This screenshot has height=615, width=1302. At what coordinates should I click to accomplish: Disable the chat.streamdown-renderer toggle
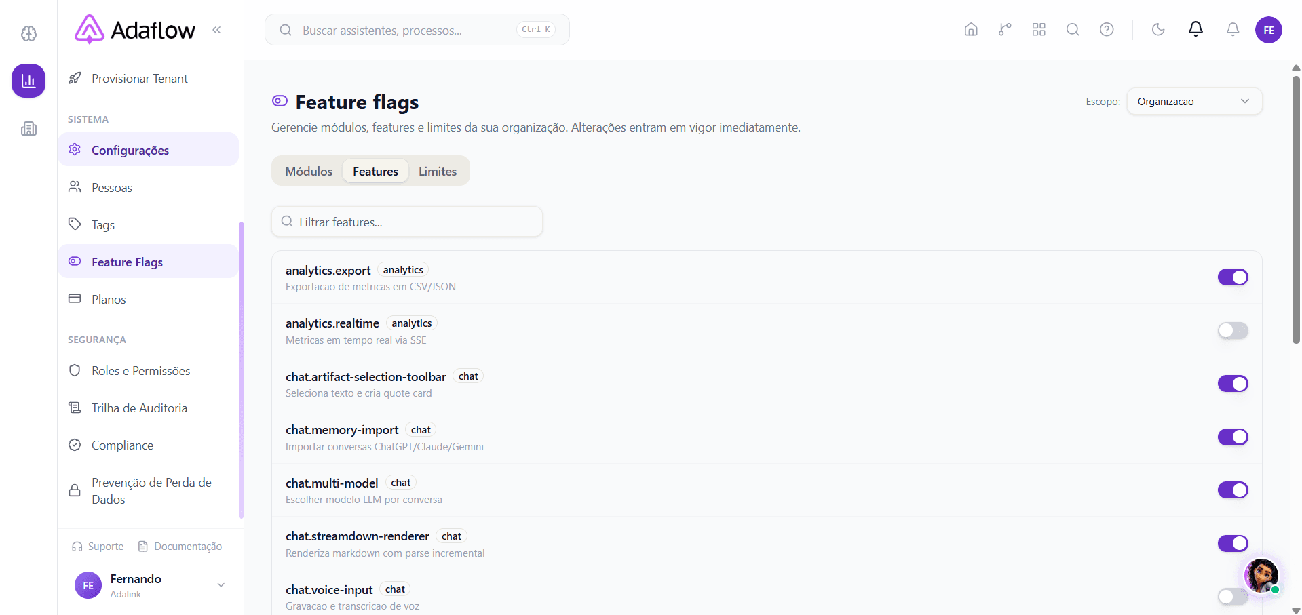point(1233,543)
